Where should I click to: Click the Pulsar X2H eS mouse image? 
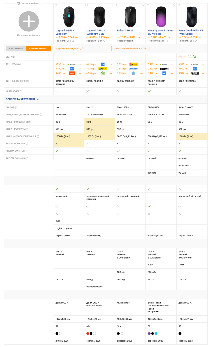point(130,17)
